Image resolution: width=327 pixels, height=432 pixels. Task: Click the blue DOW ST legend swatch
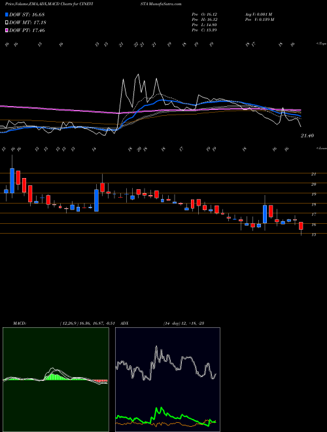pos(7,14)
